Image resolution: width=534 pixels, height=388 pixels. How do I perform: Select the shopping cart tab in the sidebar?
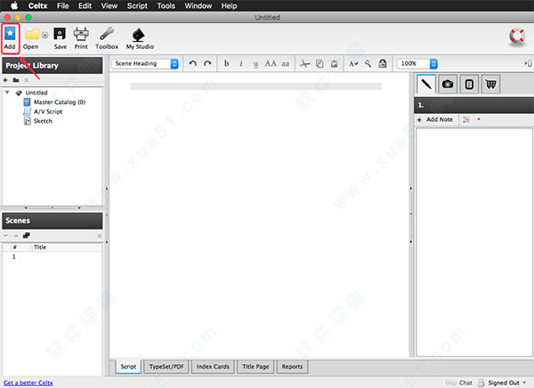[x=490, y=85]
